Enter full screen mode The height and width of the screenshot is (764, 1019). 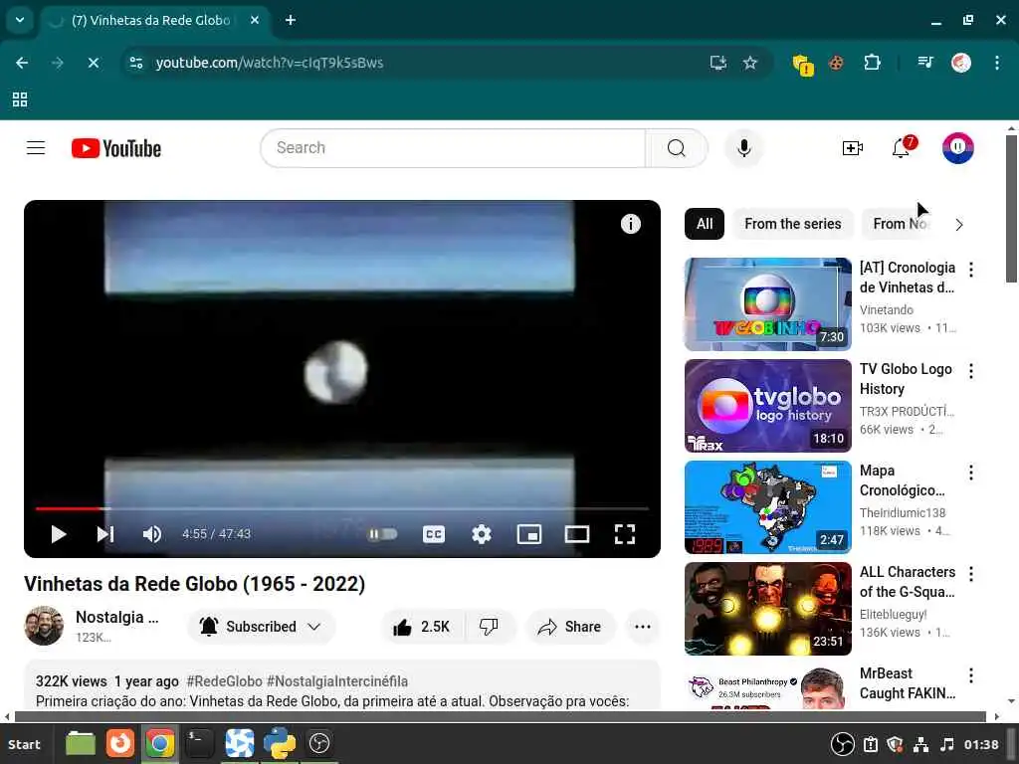tap(625, 534)
